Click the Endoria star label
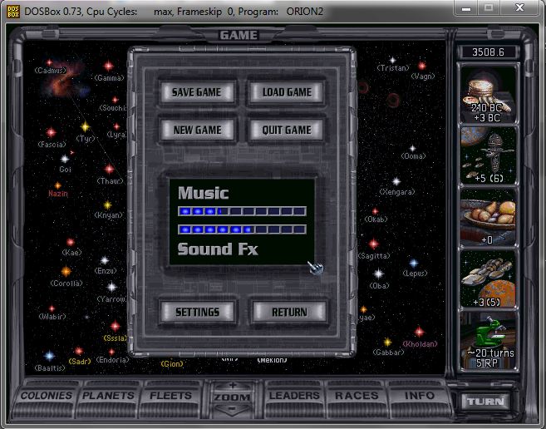Screen dimensions: 546x429 pyautogui.click(x=112, y=360)
